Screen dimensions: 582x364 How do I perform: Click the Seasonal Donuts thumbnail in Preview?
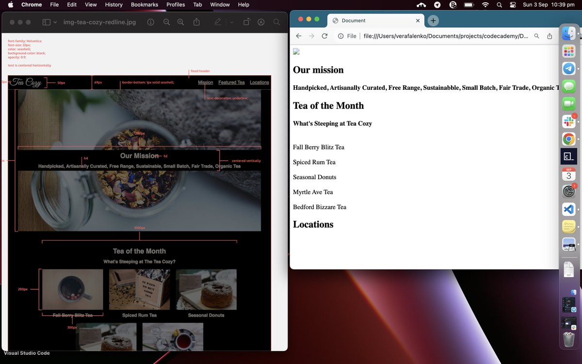[x=206, y=289]
